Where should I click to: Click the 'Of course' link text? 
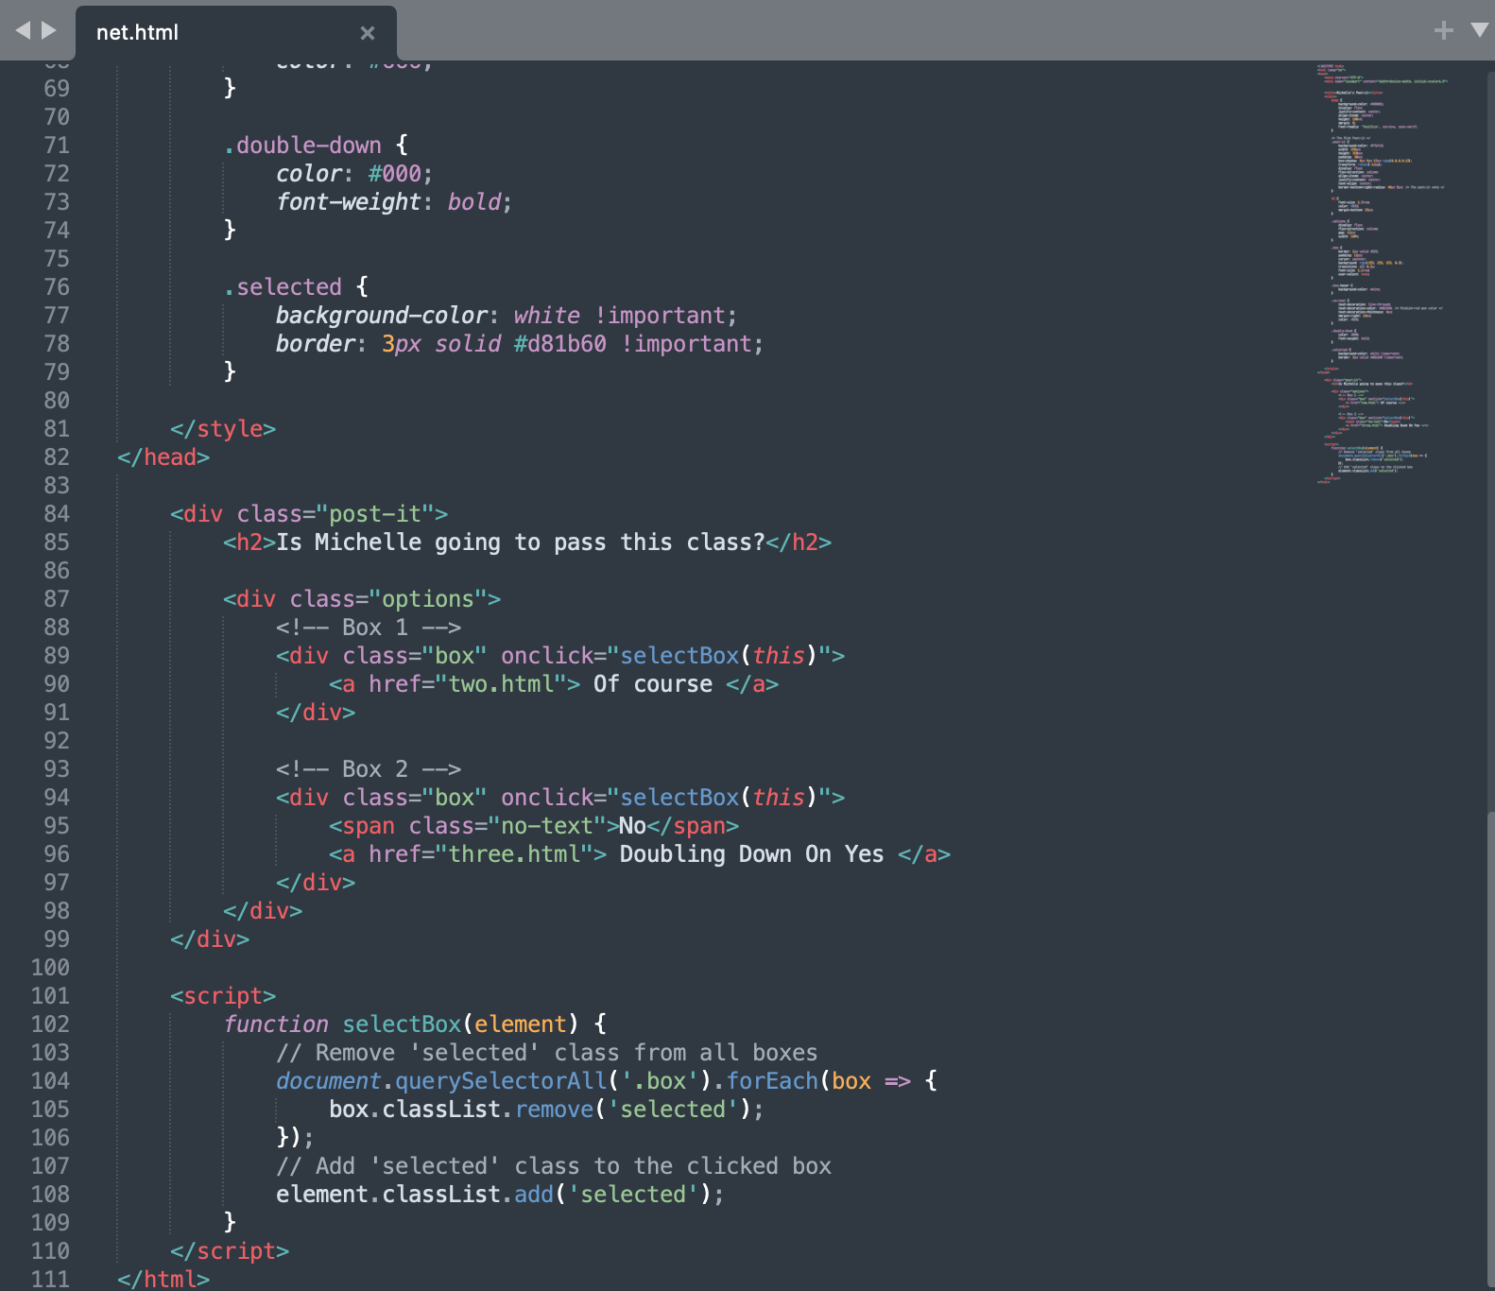click(x=653, y=684)
